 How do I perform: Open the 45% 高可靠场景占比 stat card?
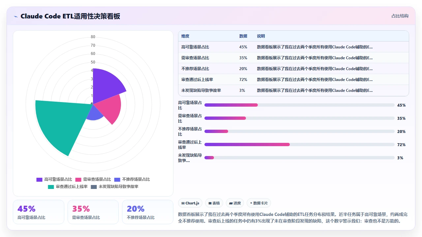coord(39,212)
